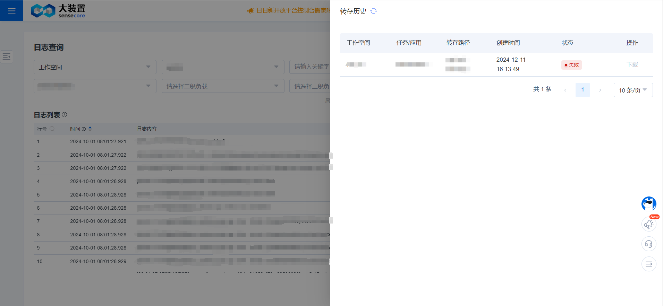Click the 任务/应用 column header

tap(409, 43)
